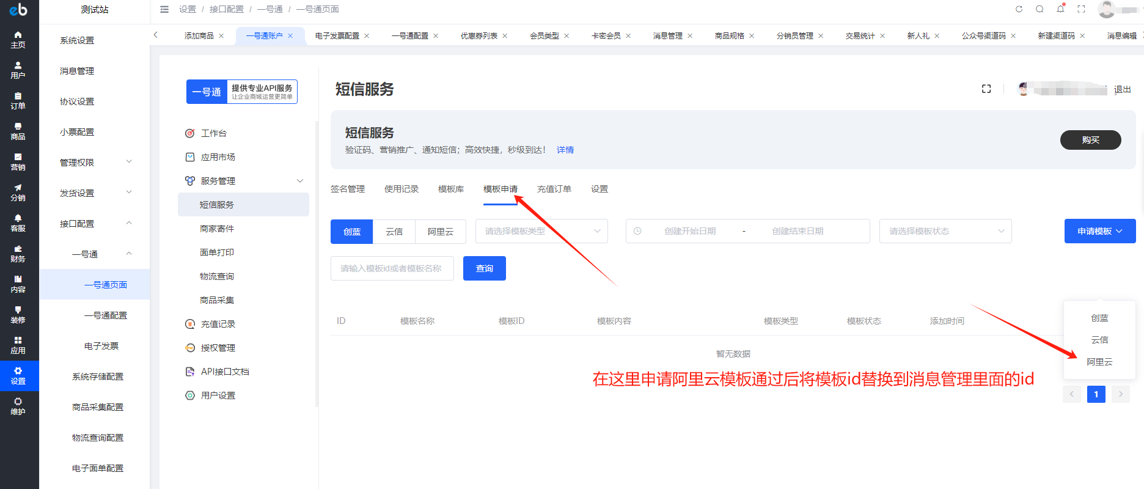Collapse the 服务管理 menu group
Screen dimensions: 1144x489
(299, 181)
